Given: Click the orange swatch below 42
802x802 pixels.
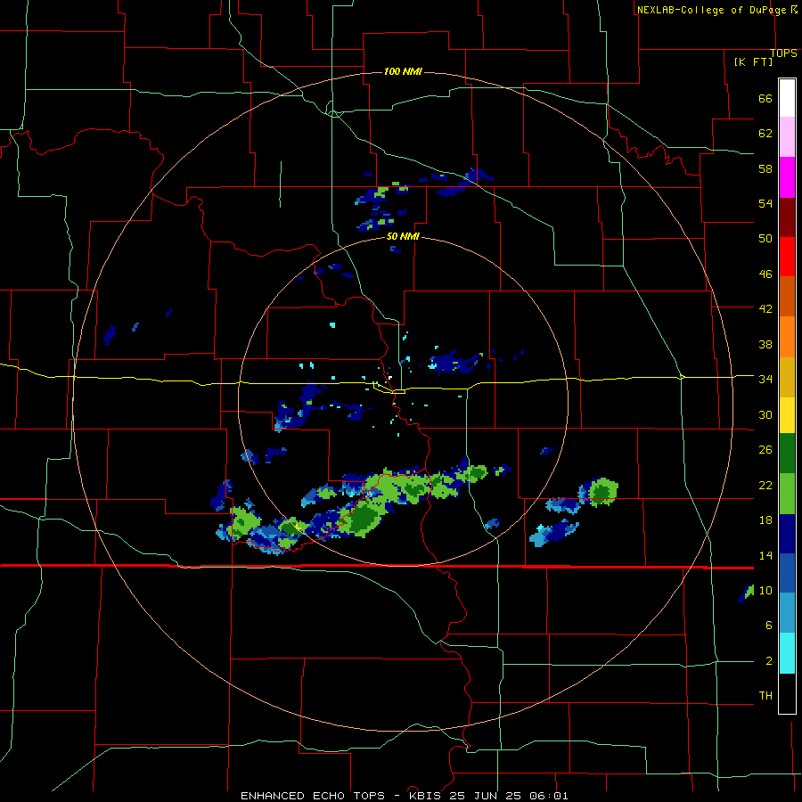Looking at the screenshot, I should pyautogui.click(x=787, y=337).
